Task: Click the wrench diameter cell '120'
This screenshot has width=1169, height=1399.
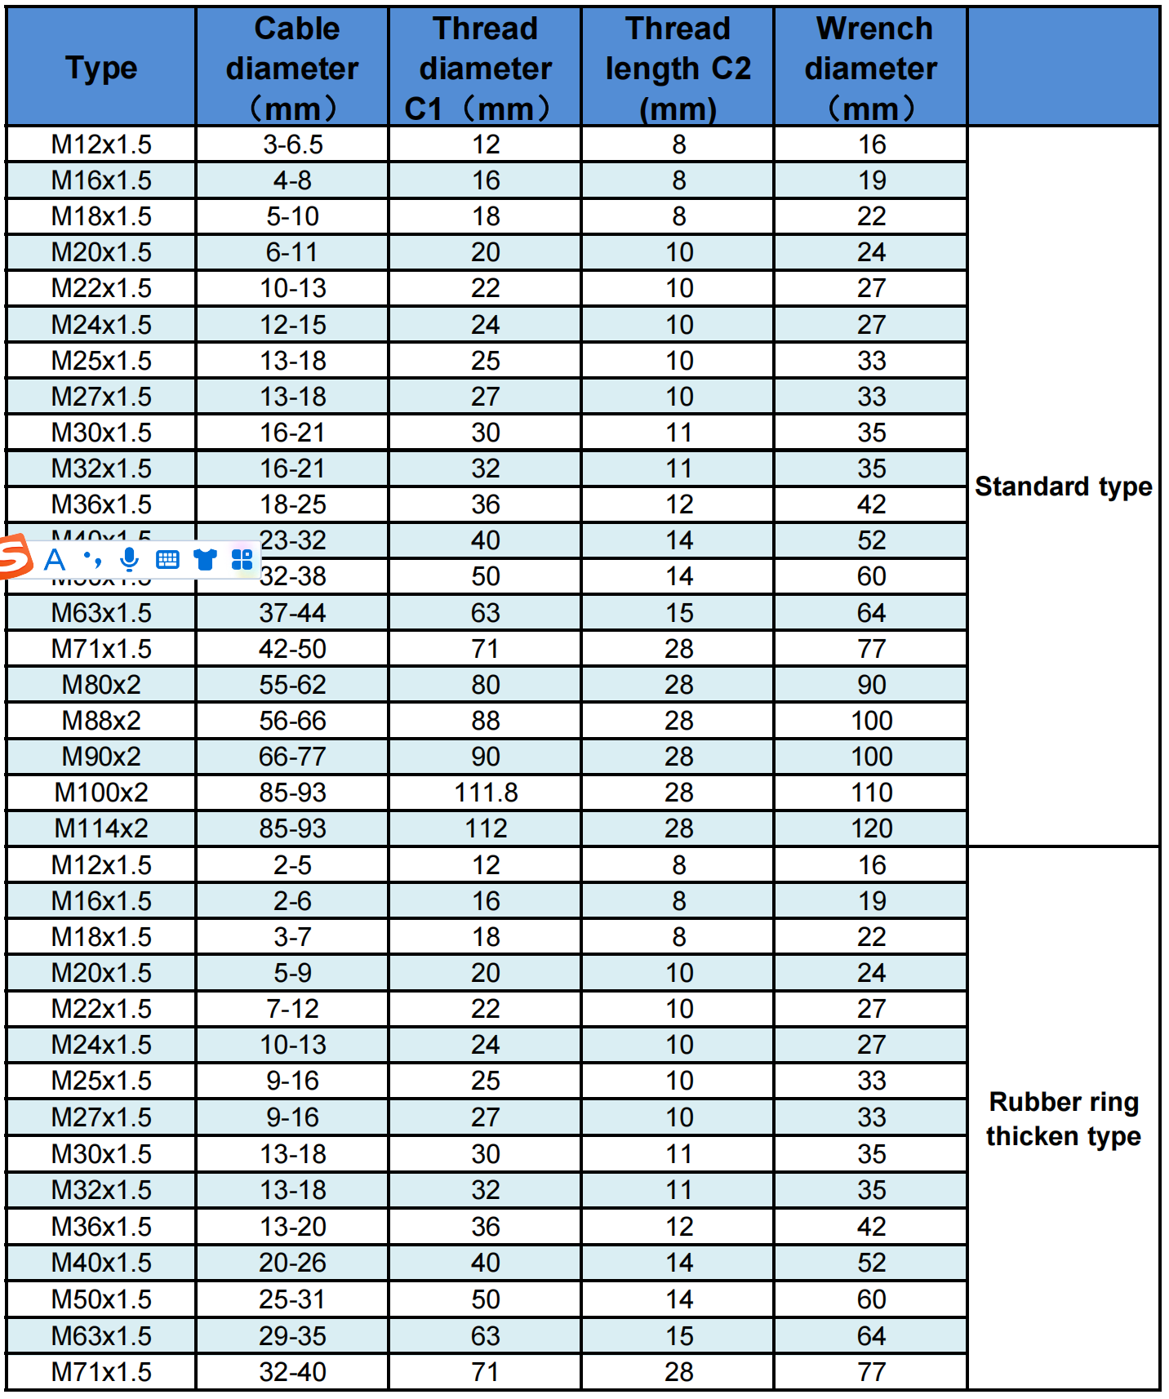Action: point(871,828)
